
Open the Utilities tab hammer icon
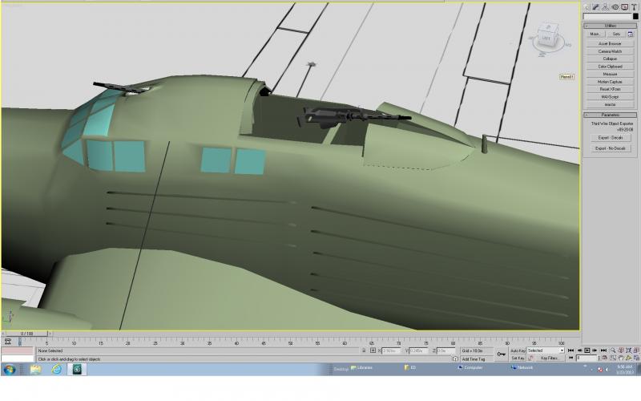pos(634,7)
